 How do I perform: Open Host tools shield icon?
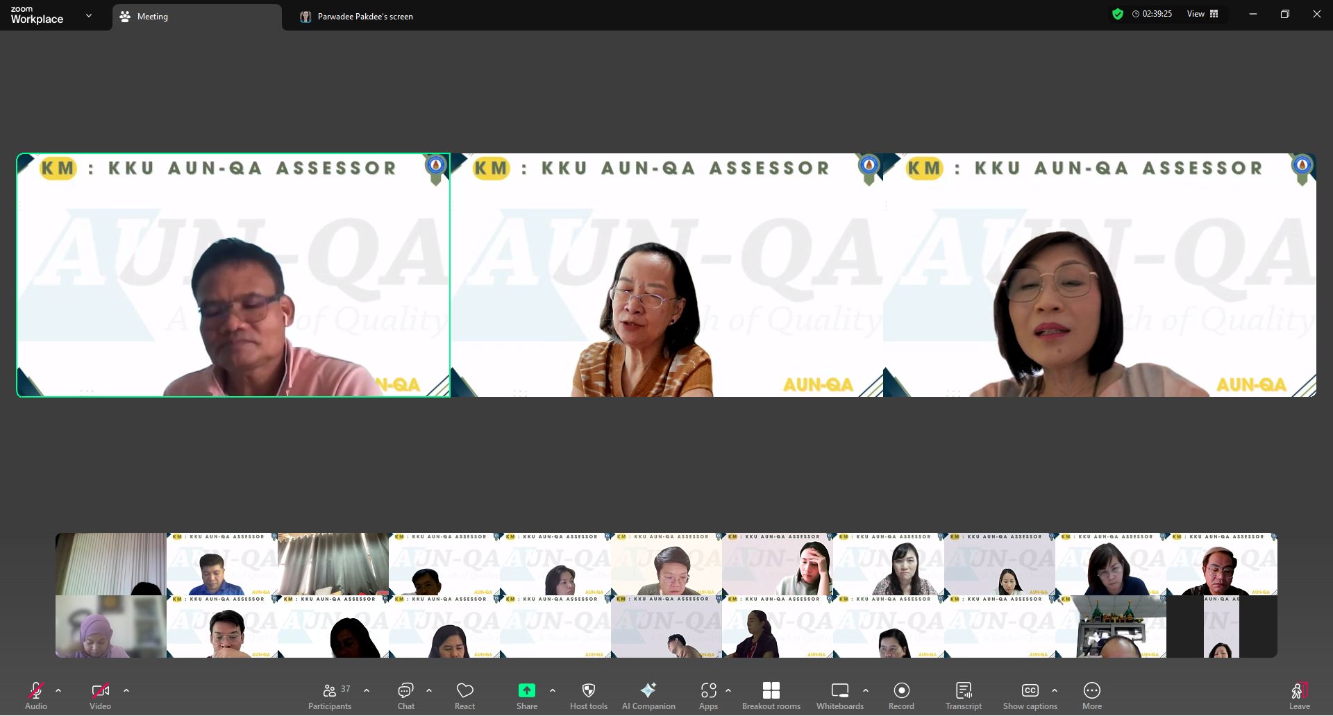(588, 695)
